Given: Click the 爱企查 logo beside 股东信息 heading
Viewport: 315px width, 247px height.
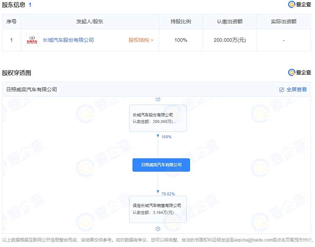Looking at the screenshot, I should tap(299, 5).
